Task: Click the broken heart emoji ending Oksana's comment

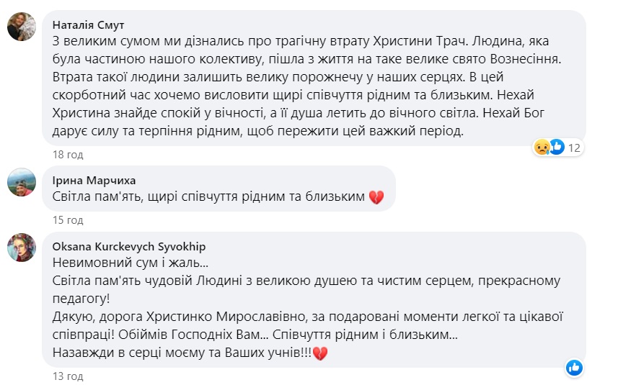Action: coord(321,353)
